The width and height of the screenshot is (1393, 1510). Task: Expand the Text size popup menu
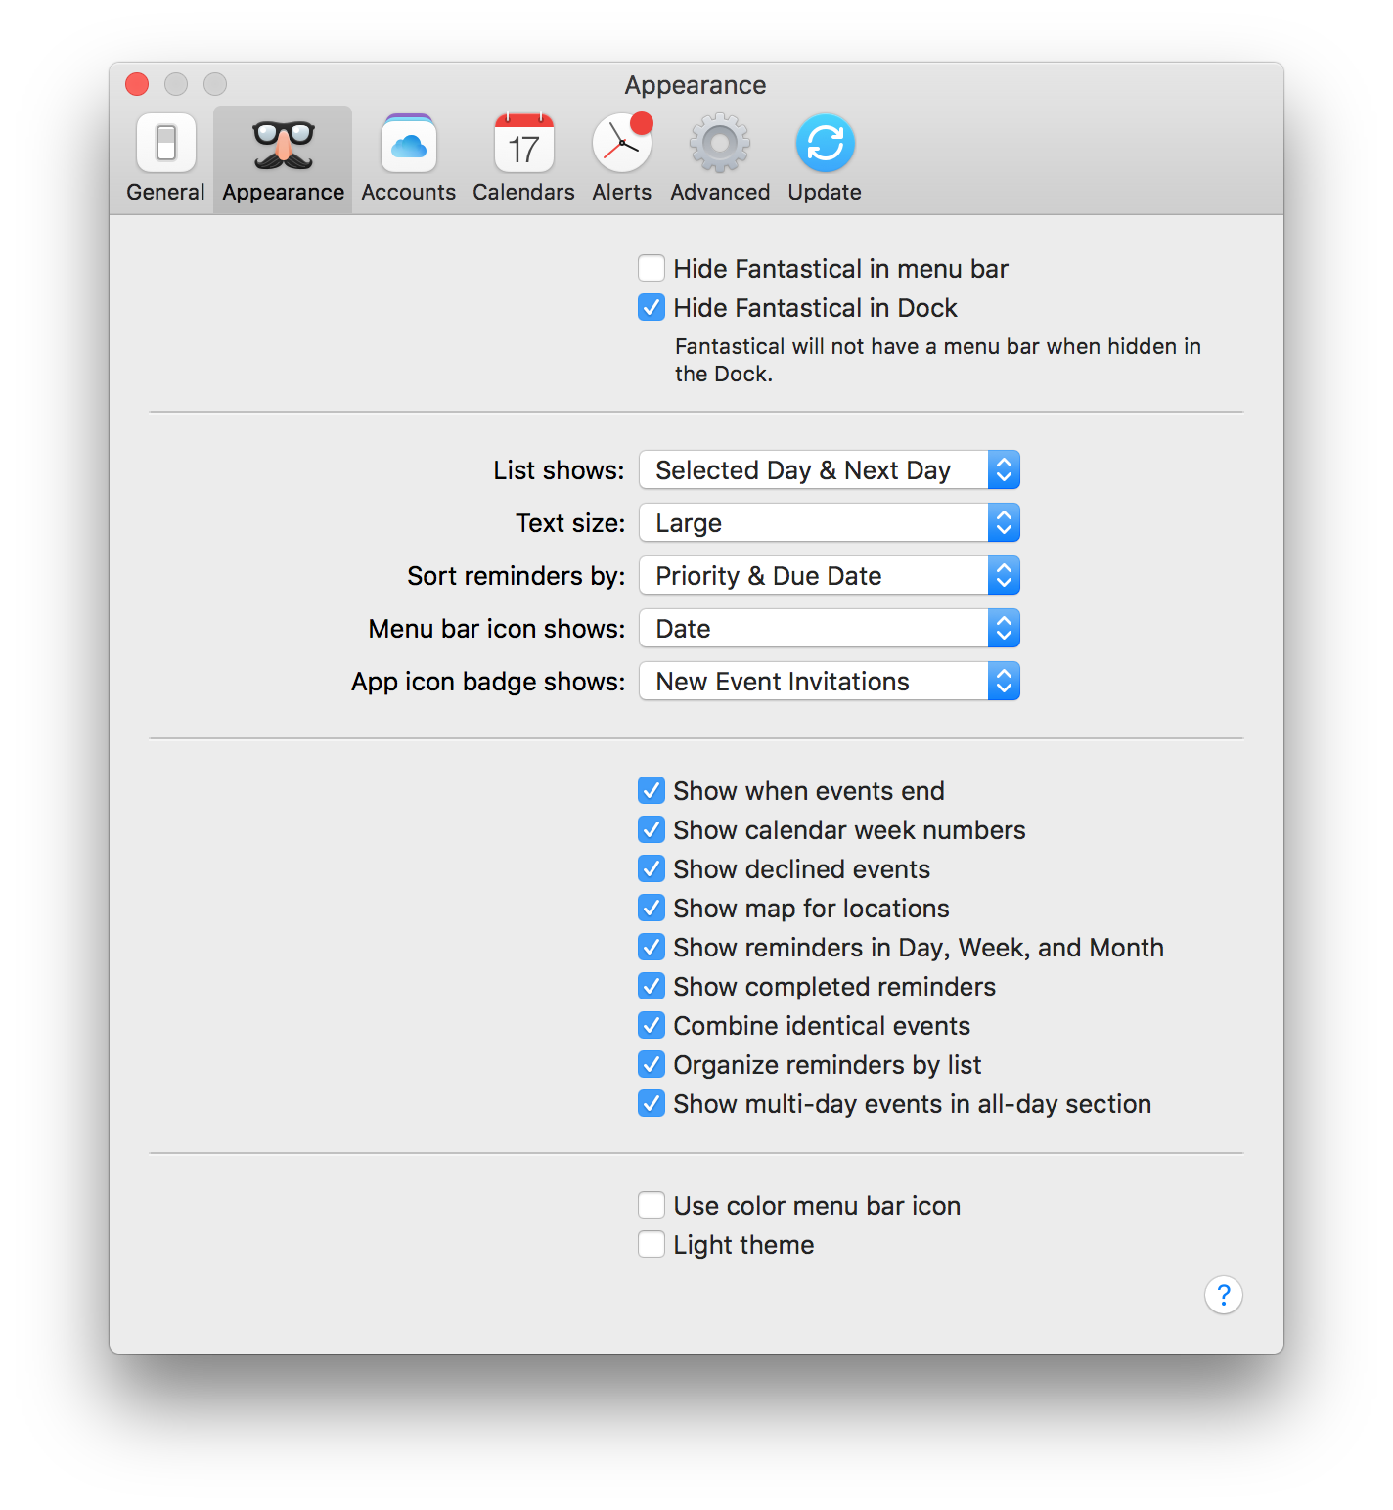tap(829, 522)
